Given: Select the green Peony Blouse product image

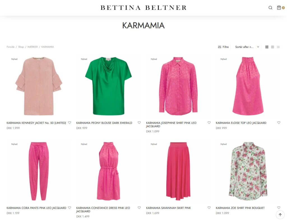Looking at the screenshot, I should pos(108,86).
